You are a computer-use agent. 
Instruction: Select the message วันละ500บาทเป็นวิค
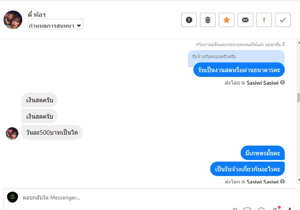coord(52,132)
